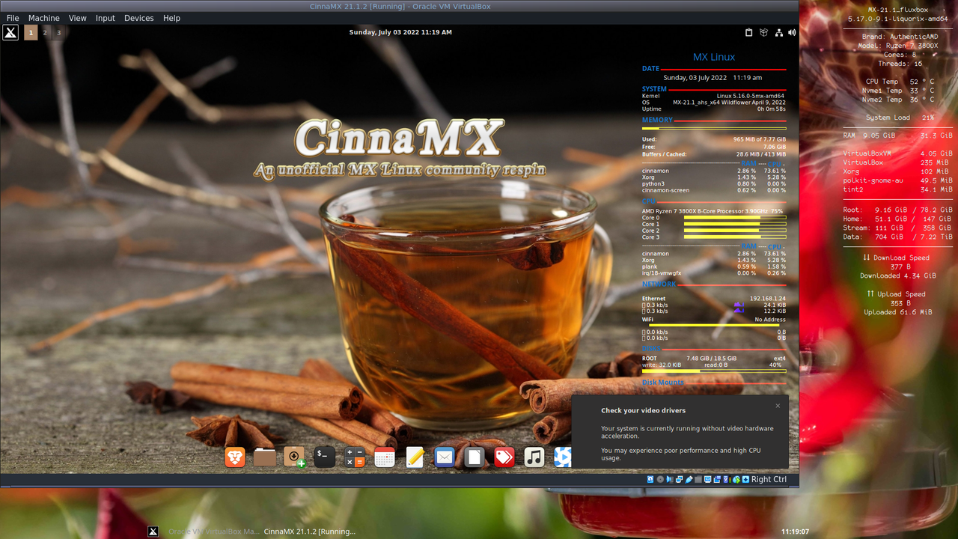Open the Input menu

click(x=106, y=18)
